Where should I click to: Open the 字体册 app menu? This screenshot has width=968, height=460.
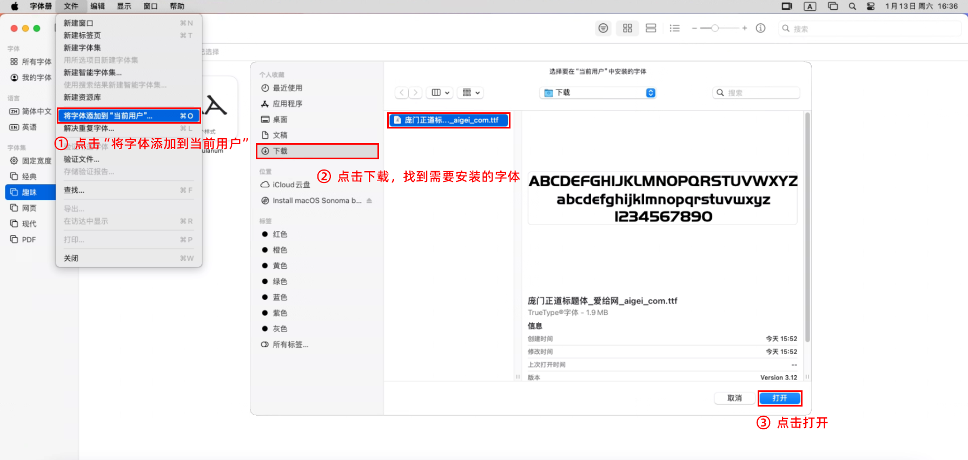(41, 6)
